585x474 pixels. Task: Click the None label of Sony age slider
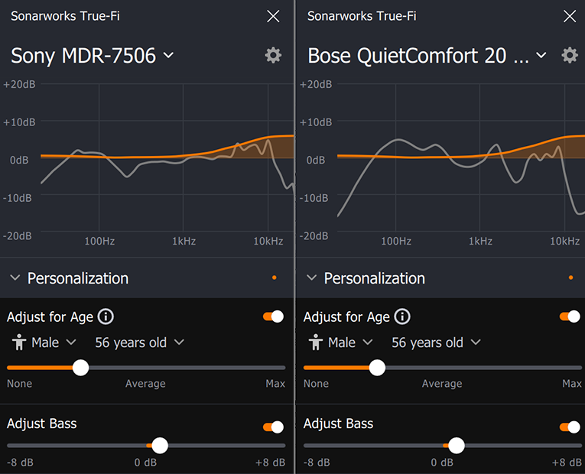click(19, 383)
